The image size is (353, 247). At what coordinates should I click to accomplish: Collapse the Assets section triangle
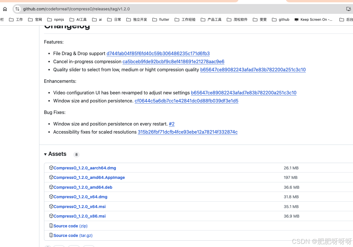pyautogui.click(x=45, y=154)
